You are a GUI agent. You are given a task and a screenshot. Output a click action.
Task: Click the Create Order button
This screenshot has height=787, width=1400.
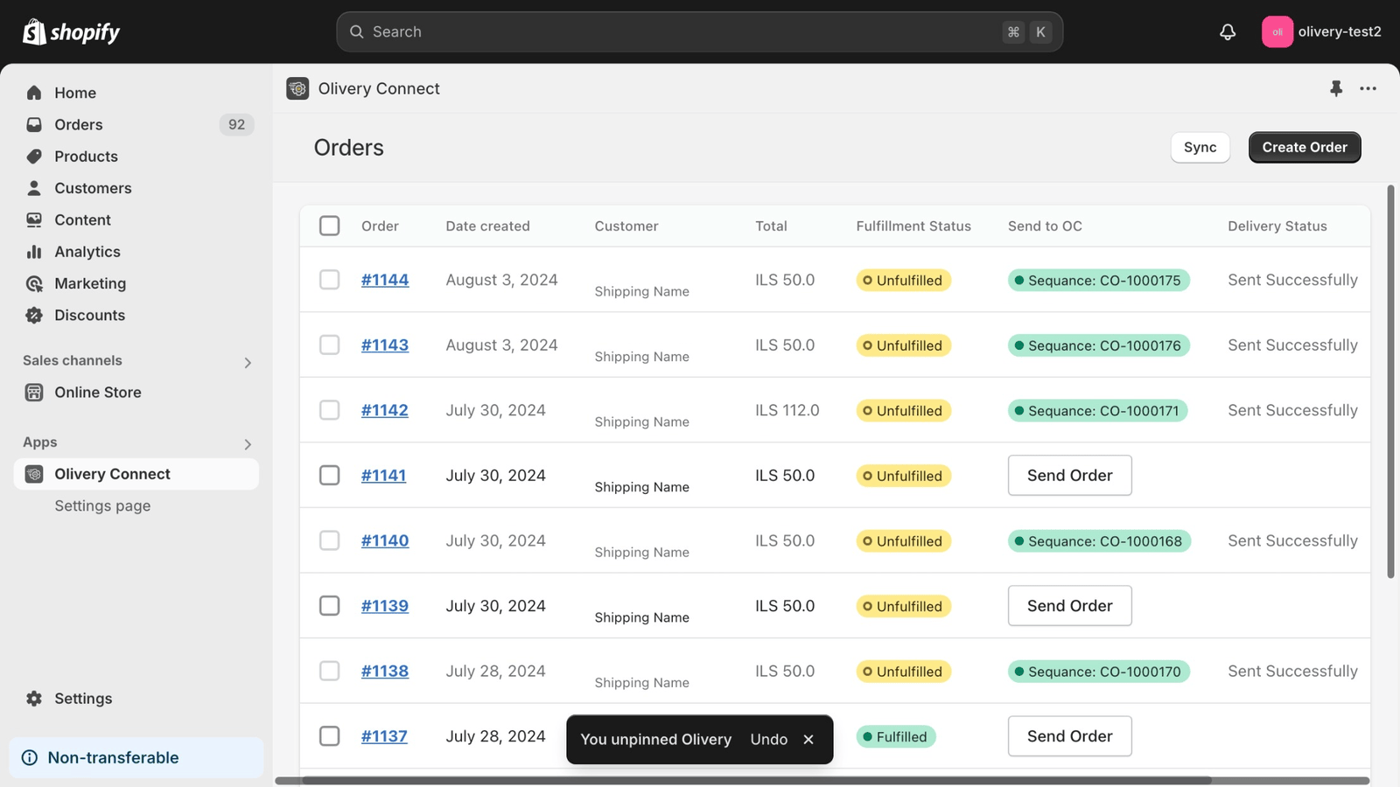[1304, 147]
